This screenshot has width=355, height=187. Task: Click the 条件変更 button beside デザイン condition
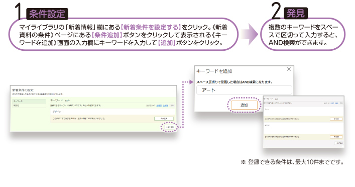point(164,119)
